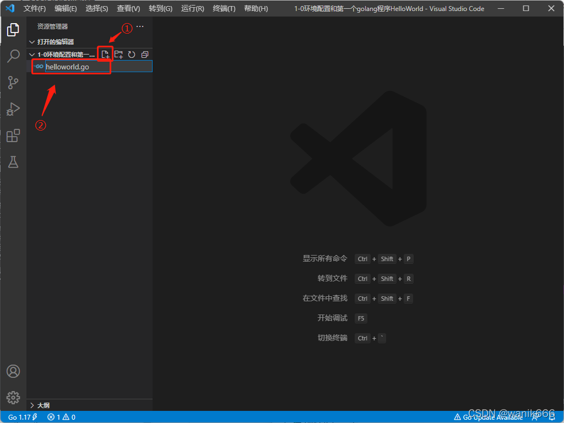Click the VS Code logo in title bar
Image resolution: width=564 pixels, height=423 pixels.
tap(10, 8)
